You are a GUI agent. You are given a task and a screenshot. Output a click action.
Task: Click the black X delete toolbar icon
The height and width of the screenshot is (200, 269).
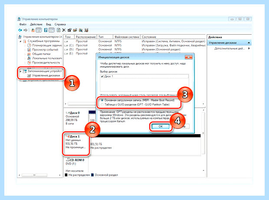click(x=64, y=30)
